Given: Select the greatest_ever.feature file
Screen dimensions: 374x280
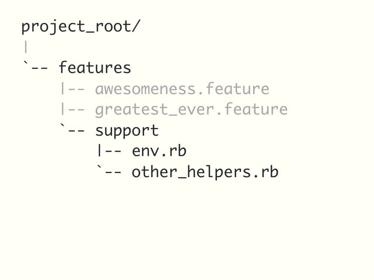Looking at the screenshot, I should tap(192, 110).
